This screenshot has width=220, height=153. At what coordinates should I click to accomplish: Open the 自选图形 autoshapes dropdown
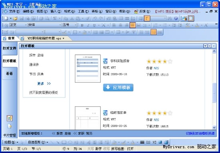38,142
